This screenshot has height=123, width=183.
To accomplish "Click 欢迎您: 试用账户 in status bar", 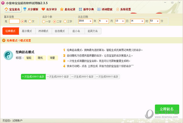I will pos(13,121).
